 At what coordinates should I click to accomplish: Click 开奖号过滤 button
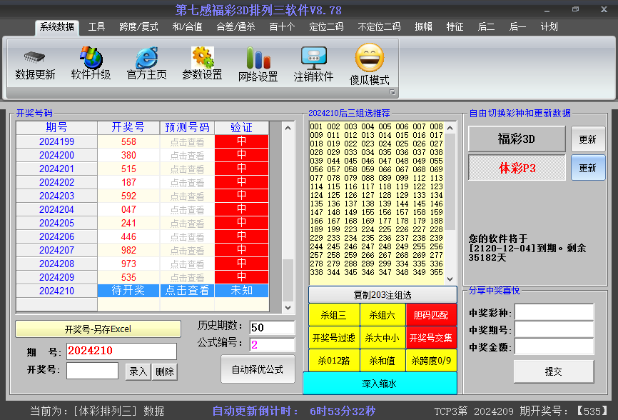(334, 338)
